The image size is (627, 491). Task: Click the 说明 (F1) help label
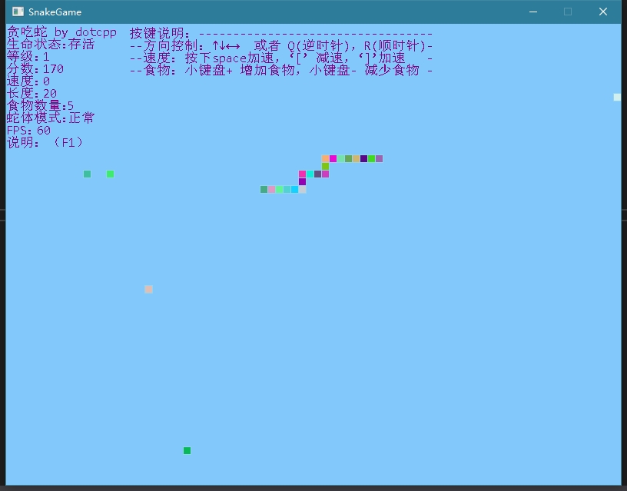coord(45,143)
